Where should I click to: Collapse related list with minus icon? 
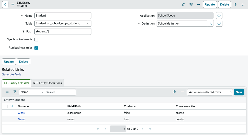[x=183, y=92]
